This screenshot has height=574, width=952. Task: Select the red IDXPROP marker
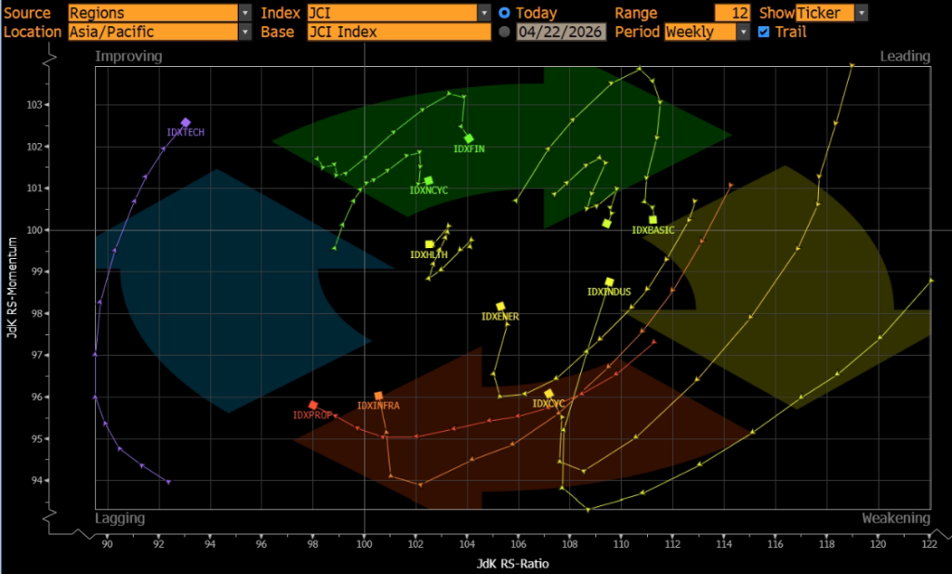pos(313,405)
